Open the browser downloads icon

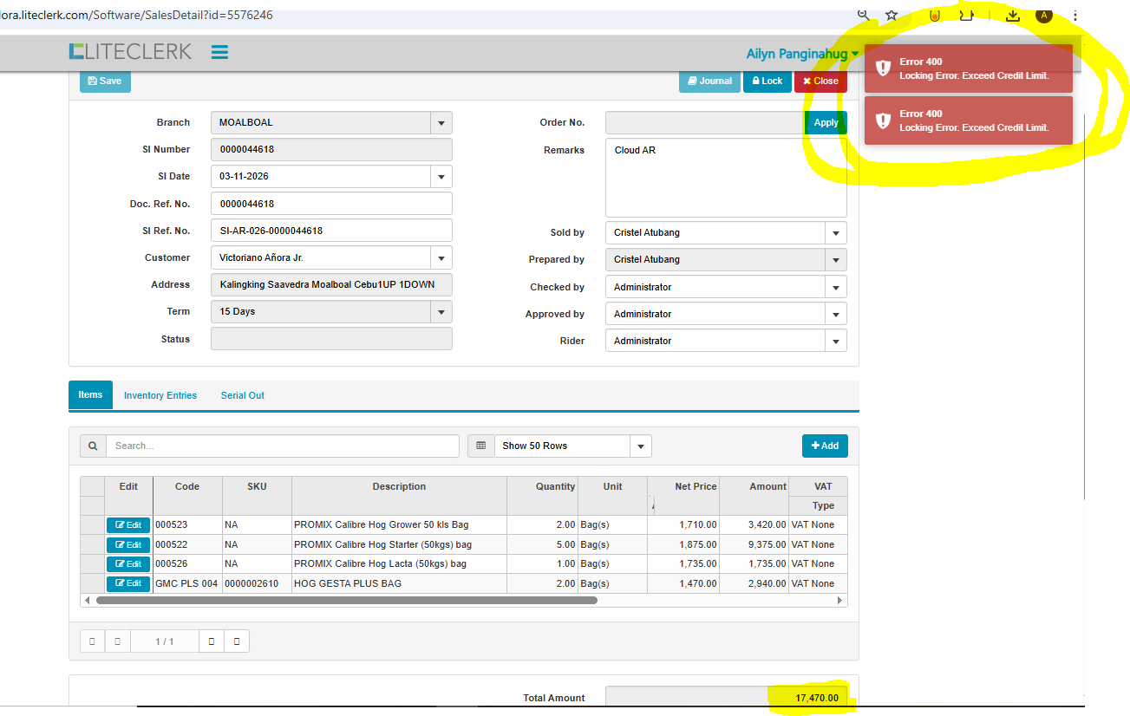coord(1011,15)
